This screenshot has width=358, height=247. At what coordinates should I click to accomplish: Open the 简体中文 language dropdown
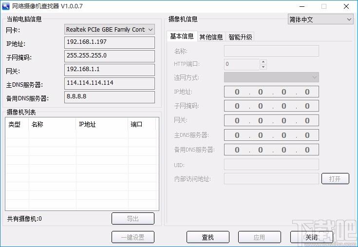pyautogui.click(x=320, y=19)
